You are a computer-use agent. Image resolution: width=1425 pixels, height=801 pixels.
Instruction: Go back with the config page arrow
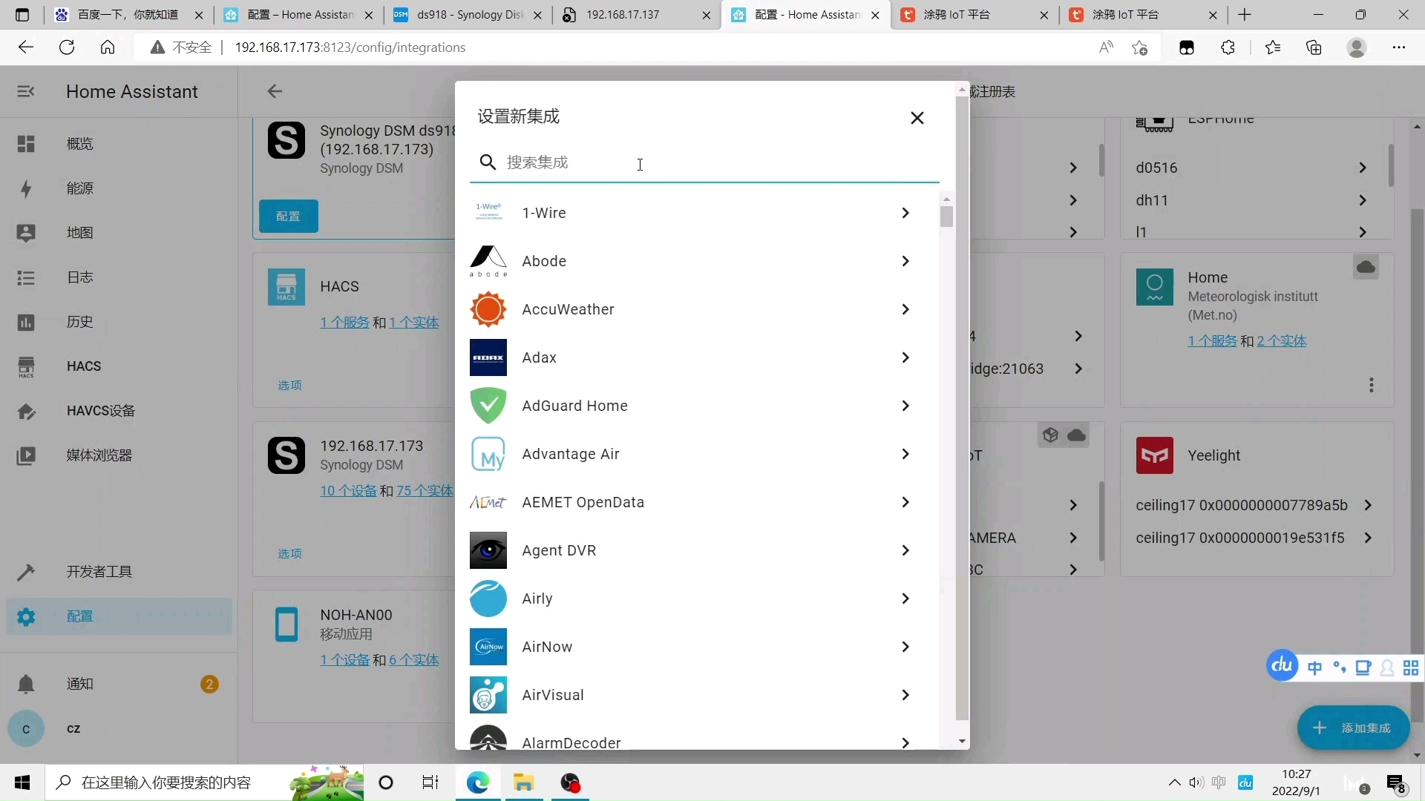pos(275,91)
